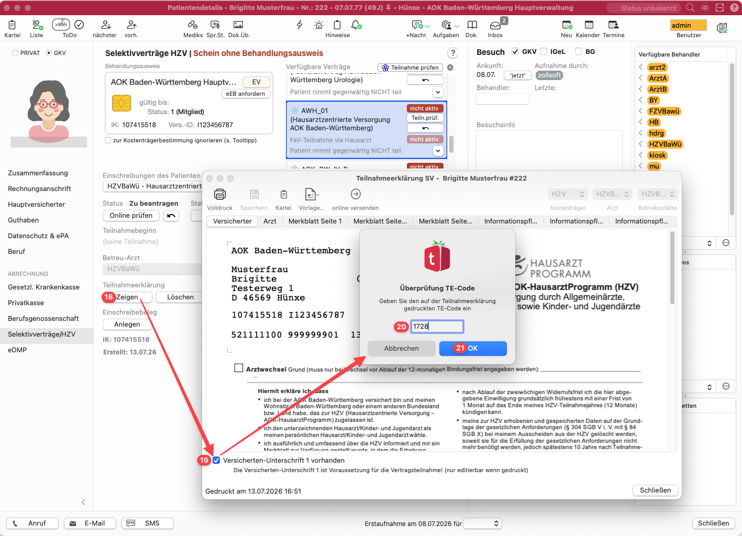Select the GKV radio button

[x=49, y=53]
